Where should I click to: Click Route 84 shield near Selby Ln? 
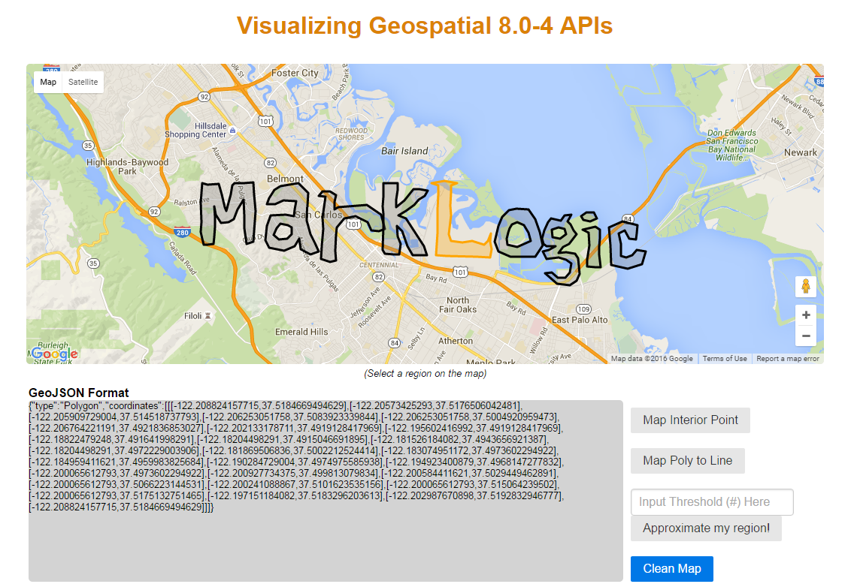pos(395,343)
